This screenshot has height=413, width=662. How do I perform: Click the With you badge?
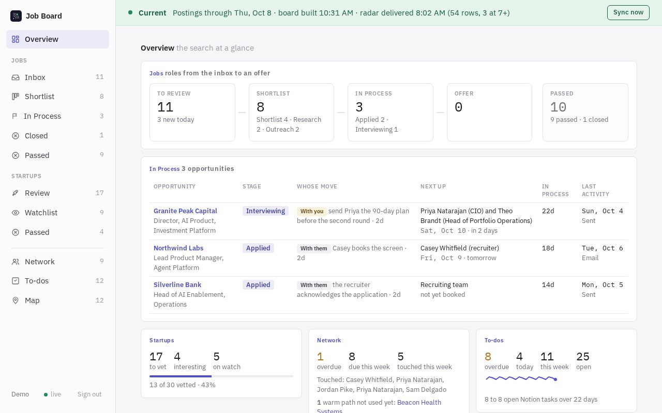pyautogui.click(x=312, y=211)
